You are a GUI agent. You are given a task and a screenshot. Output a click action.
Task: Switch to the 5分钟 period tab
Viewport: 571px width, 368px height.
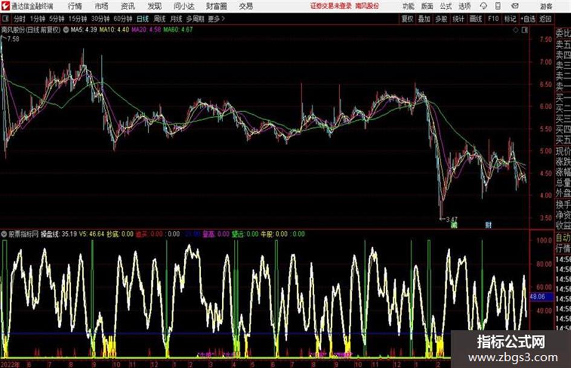coord(57,19)
